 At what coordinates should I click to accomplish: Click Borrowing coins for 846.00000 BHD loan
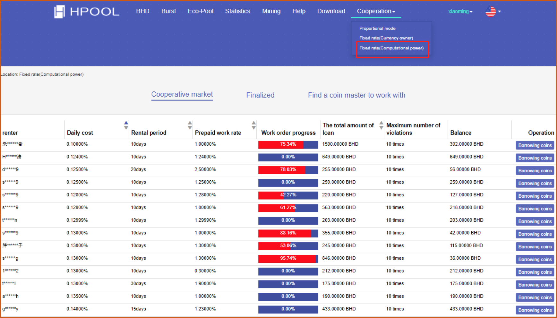(x=535, y=259)
